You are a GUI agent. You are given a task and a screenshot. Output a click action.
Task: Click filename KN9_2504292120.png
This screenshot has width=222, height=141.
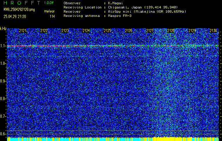coord(19,10)
